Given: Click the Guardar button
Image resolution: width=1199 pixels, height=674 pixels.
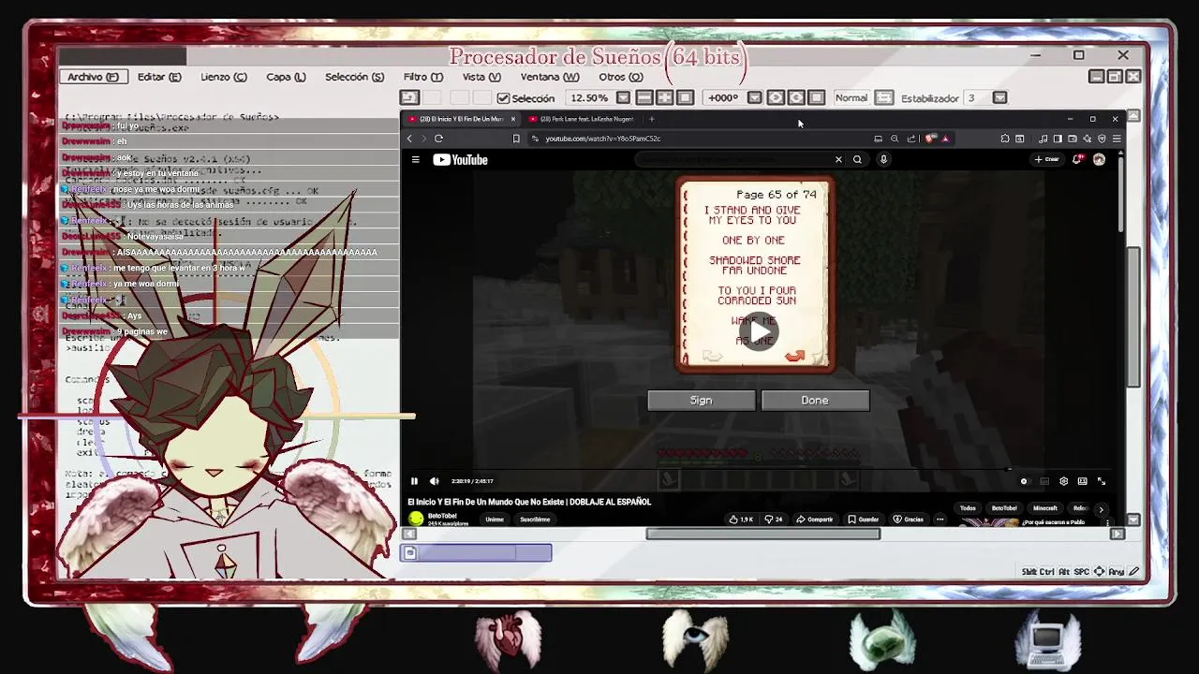Looking at the screenshot, I should point(864,520).
